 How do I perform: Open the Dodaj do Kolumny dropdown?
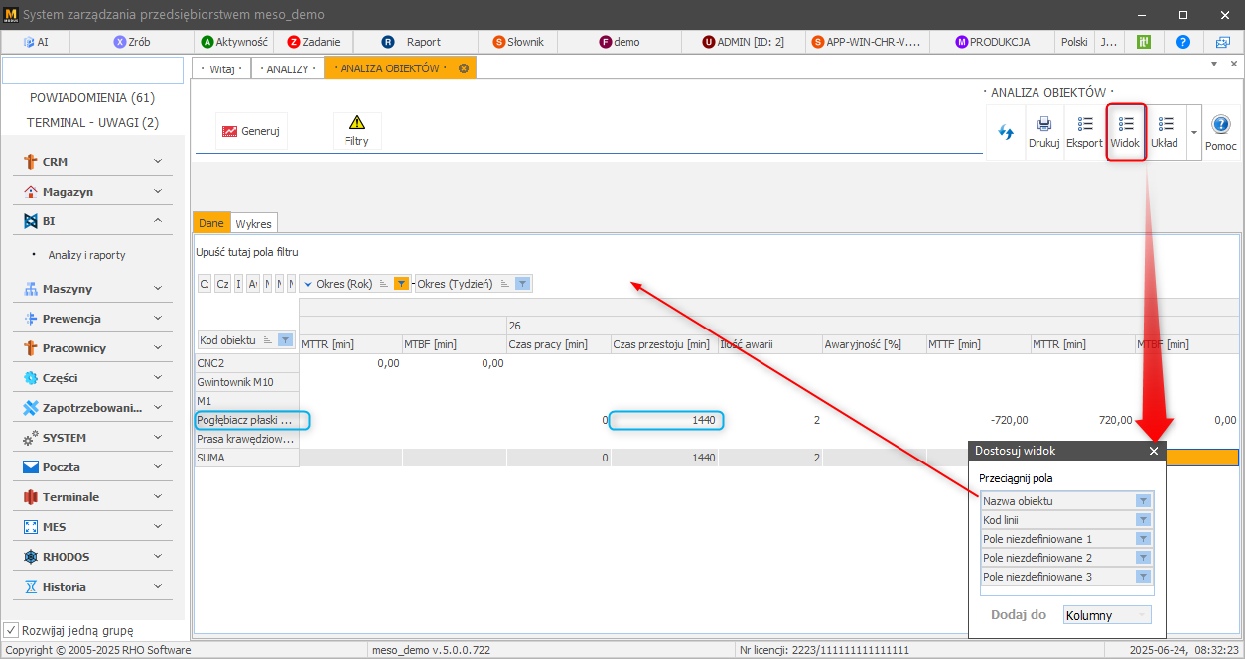1107,615
